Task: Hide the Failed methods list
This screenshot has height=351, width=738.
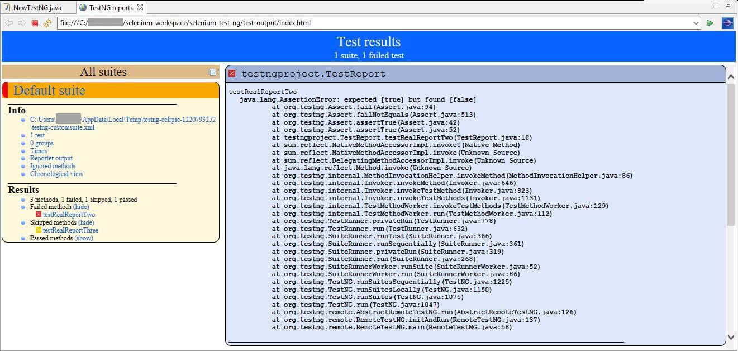Action: tap(81, 207)
